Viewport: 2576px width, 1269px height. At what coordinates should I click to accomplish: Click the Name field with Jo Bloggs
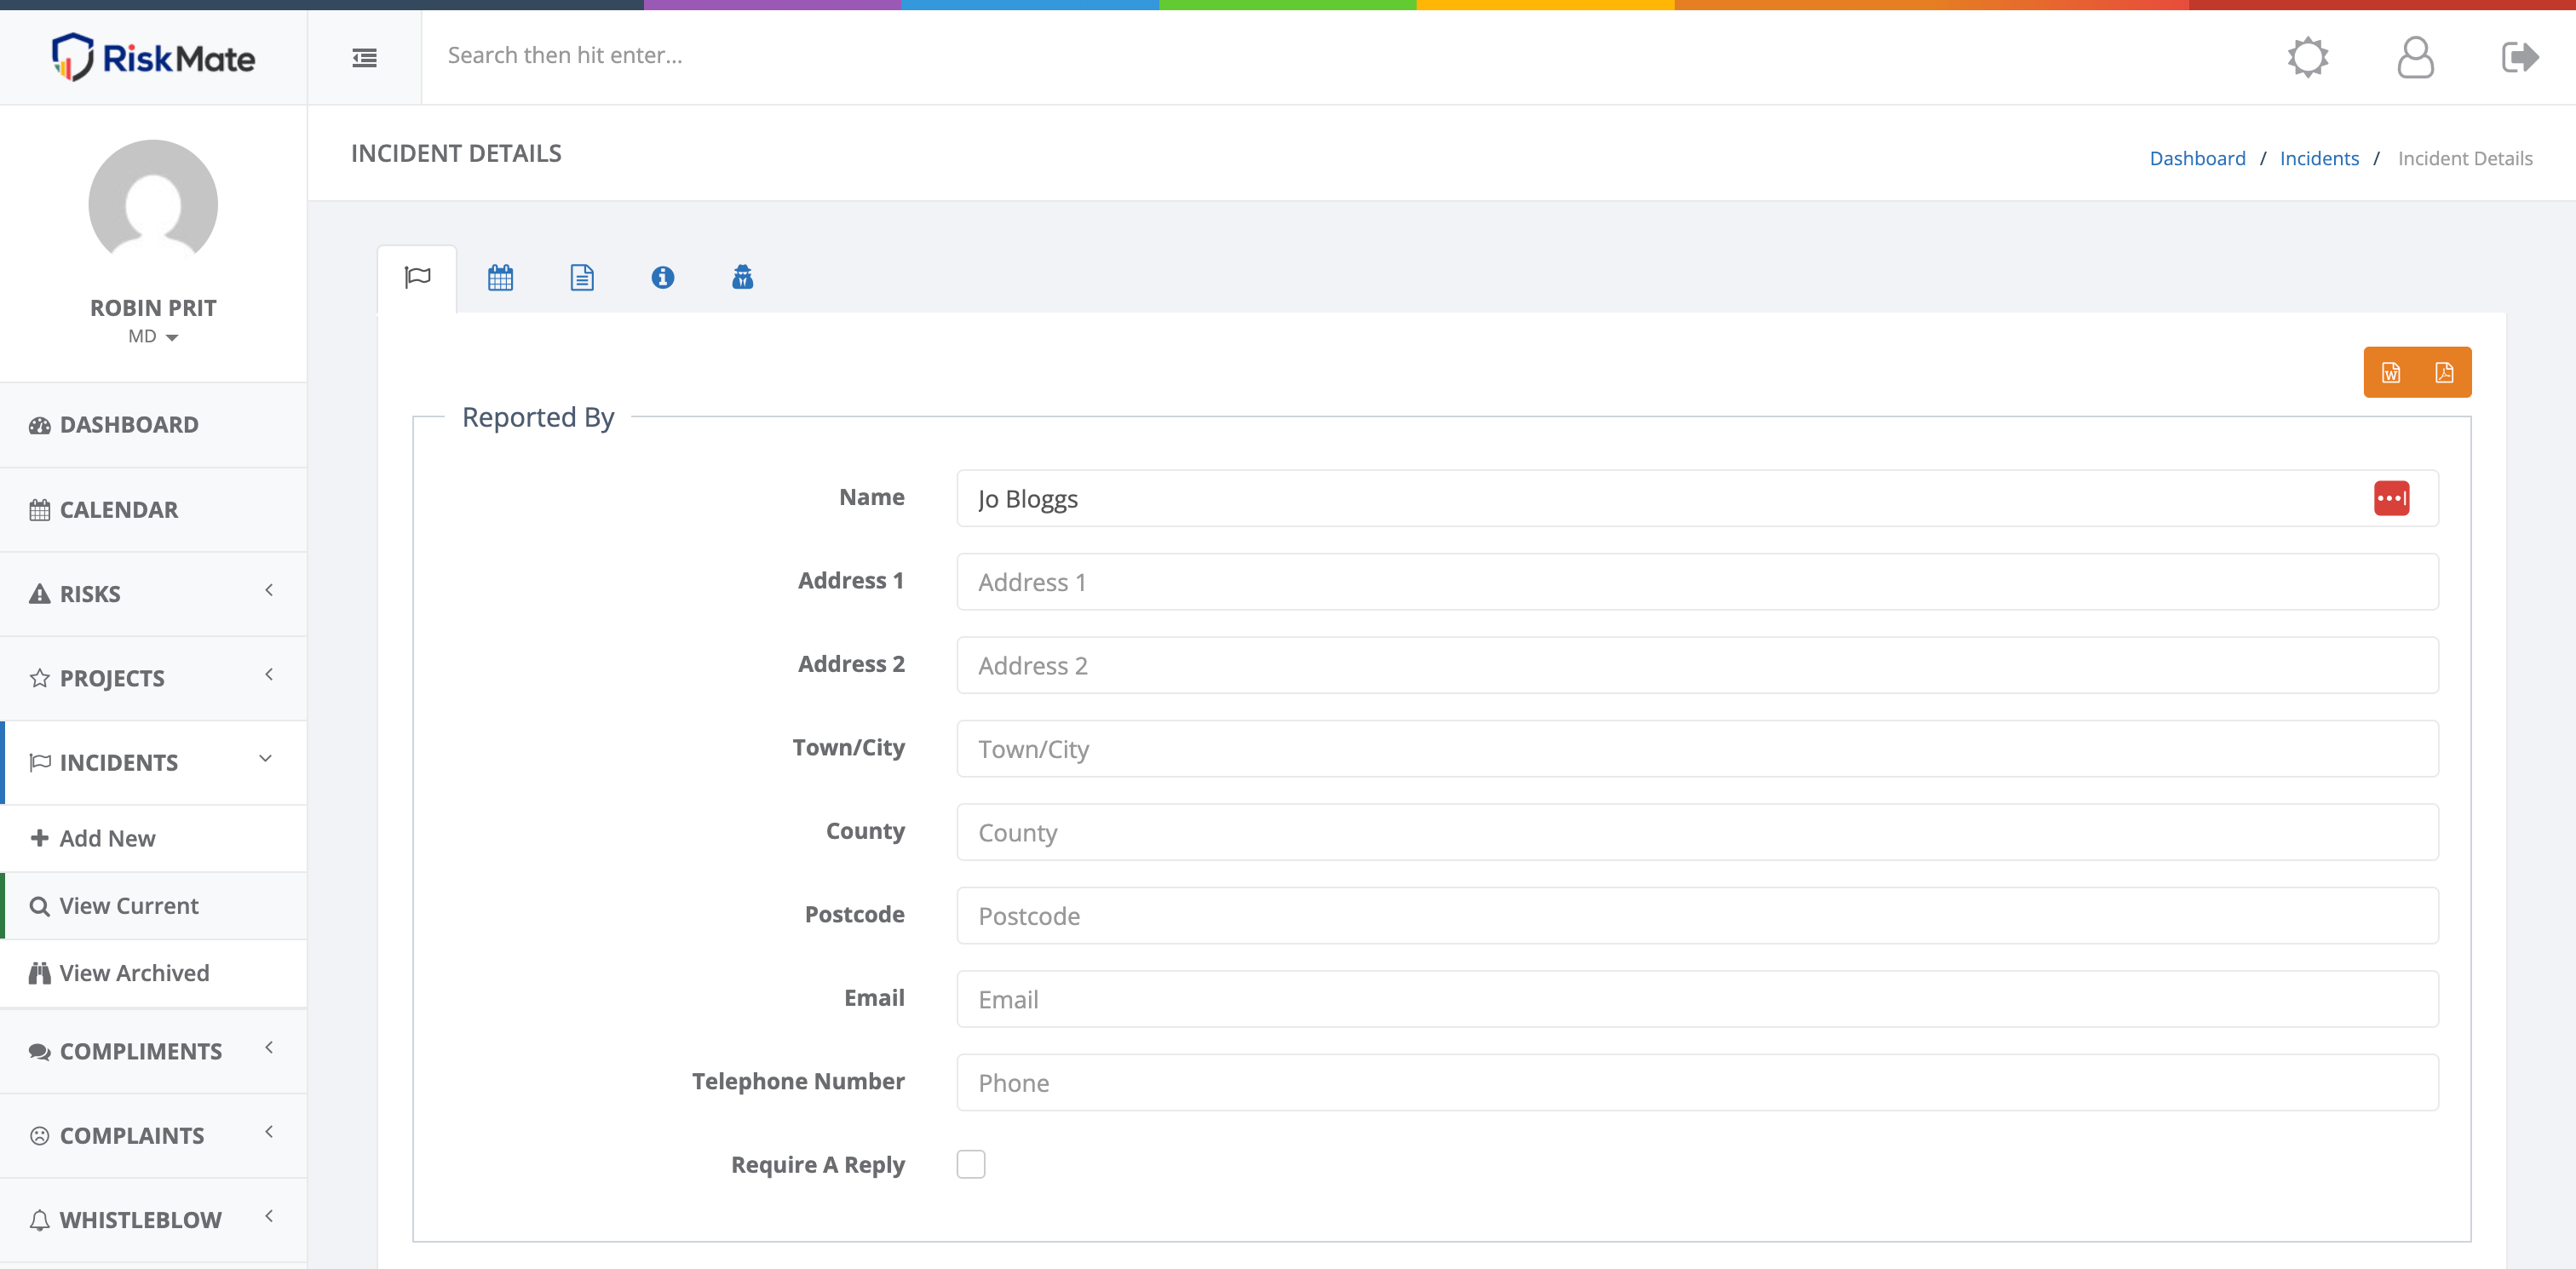coord(1697,498)
